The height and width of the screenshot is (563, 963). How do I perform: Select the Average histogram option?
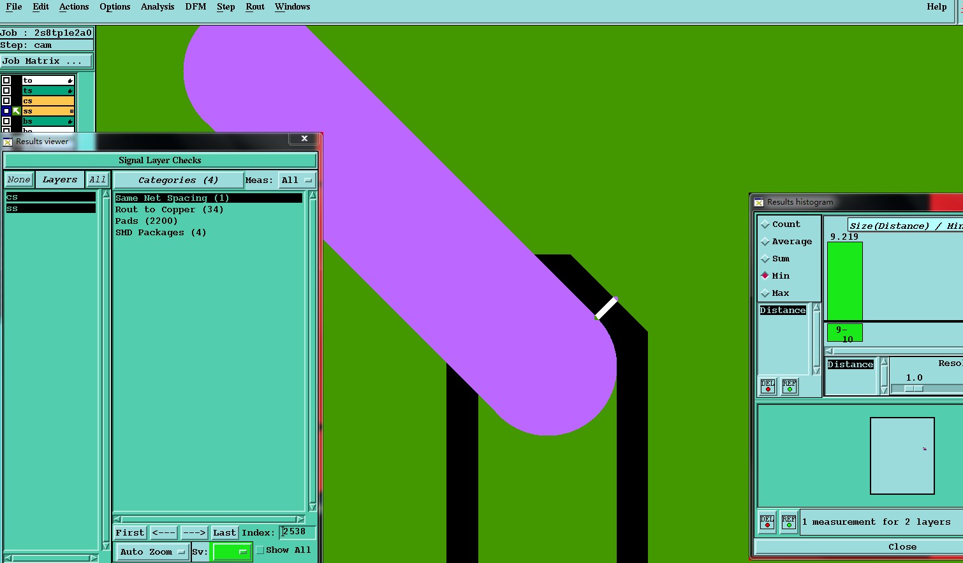point(765,242)
